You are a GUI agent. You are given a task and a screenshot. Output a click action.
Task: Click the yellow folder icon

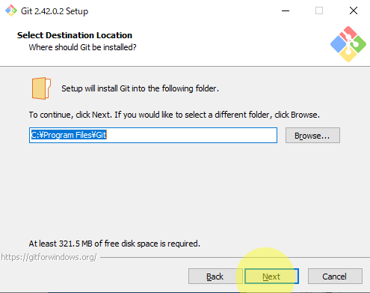(41, 88)
